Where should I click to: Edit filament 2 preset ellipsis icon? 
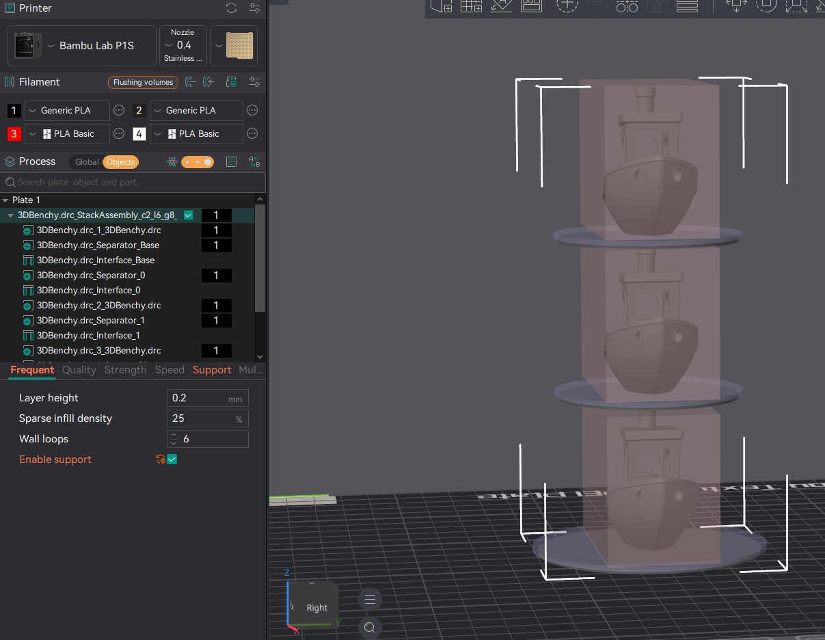252,110
